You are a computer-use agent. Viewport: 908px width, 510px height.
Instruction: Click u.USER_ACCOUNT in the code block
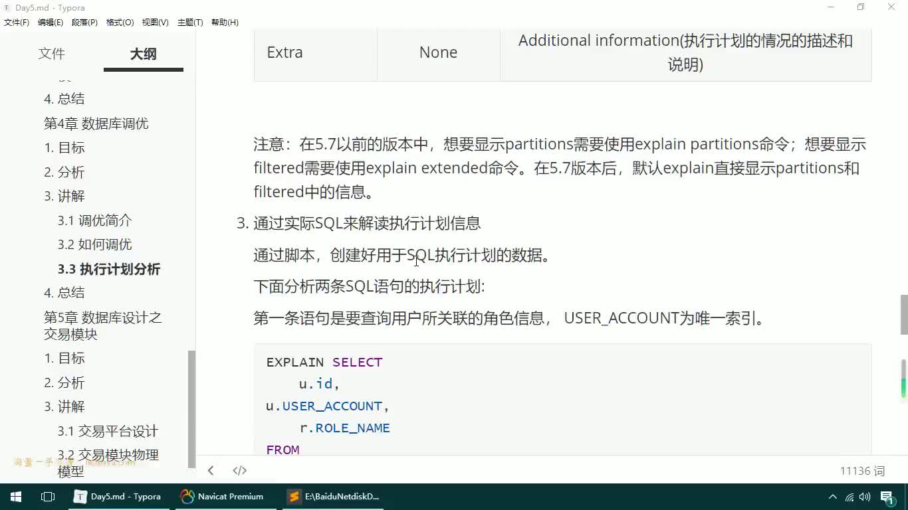tap(328, 406)
